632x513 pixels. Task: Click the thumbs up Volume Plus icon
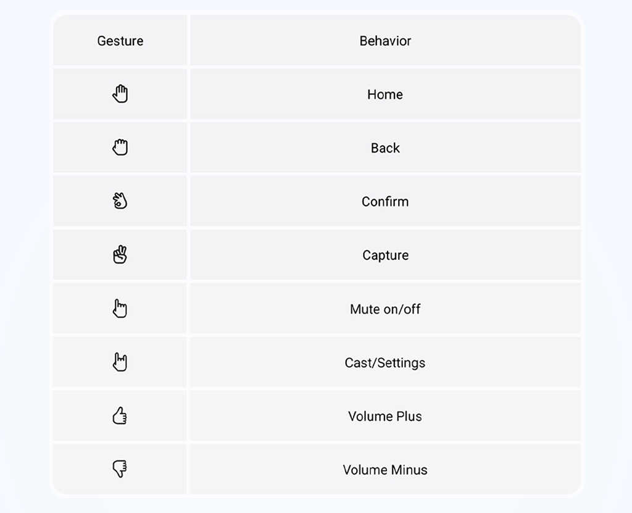tap(120, 415)
